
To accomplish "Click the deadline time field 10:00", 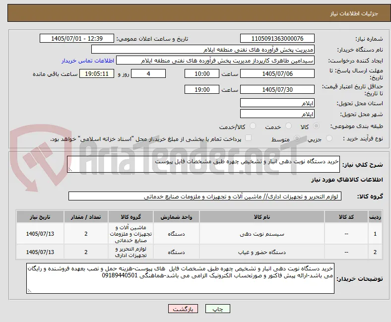I will click(202, 73).
